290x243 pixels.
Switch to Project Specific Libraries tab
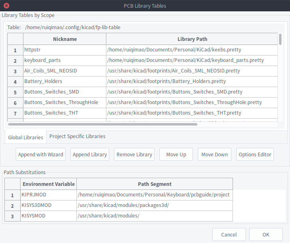[x=77, y=136]
